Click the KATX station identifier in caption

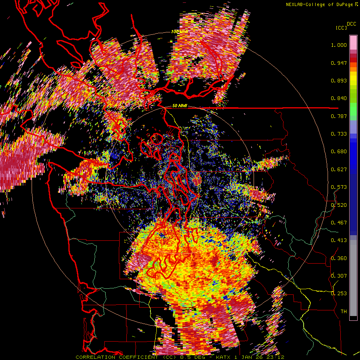pos(224,357)
